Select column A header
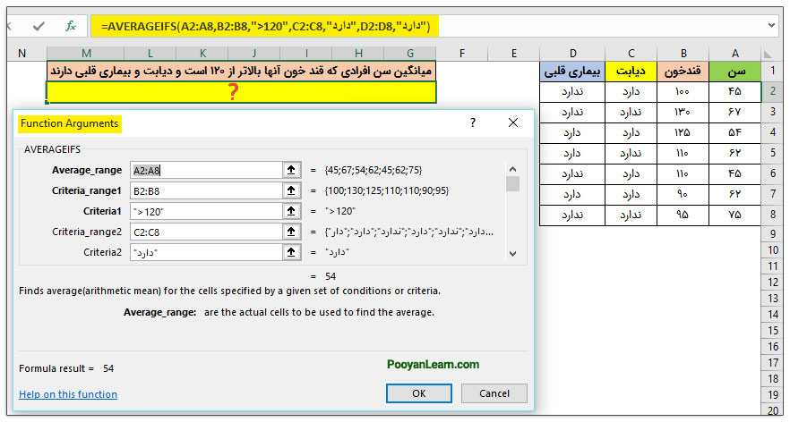This screenshot has height=422, width=790. tap(734, 54)
